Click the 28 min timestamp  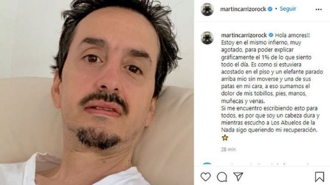point(228,149)
